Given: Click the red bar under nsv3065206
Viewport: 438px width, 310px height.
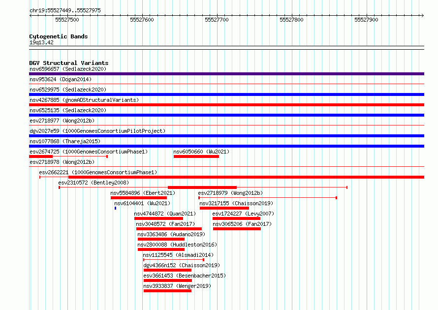Looking at the screenshot, I should 237,229.
